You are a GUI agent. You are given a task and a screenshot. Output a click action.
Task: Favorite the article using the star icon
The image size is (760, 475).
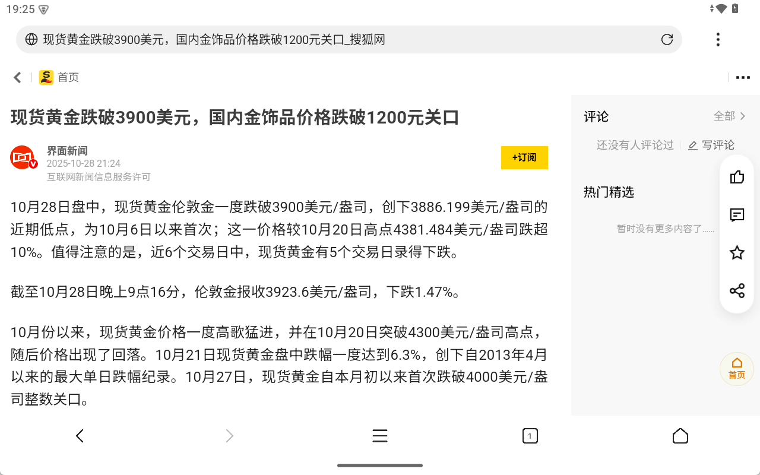click(x=736, y=253)
